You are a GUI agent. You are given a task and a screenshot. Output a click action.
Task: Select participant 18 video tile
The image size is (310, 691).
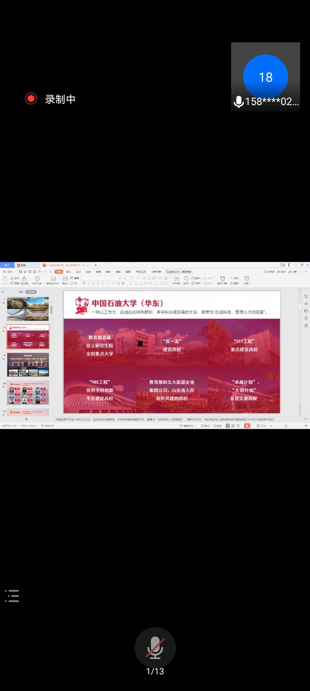[265, 77]
